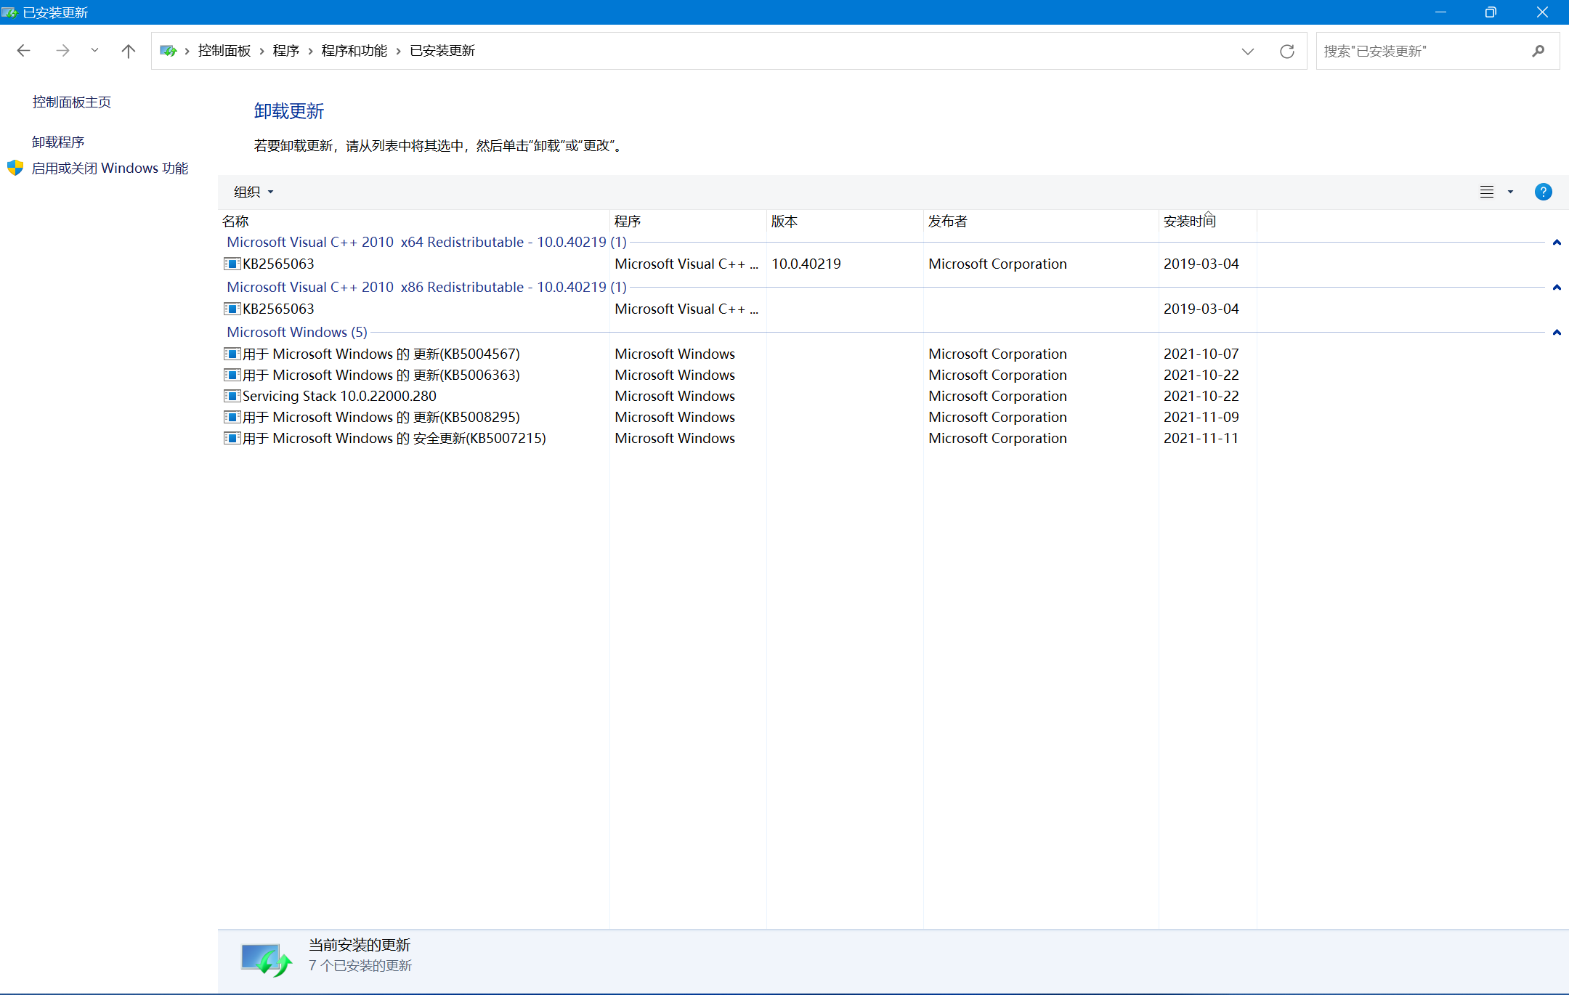Click the change view list icon
Screen dimensions: 1569x995
click(1487, 192)
